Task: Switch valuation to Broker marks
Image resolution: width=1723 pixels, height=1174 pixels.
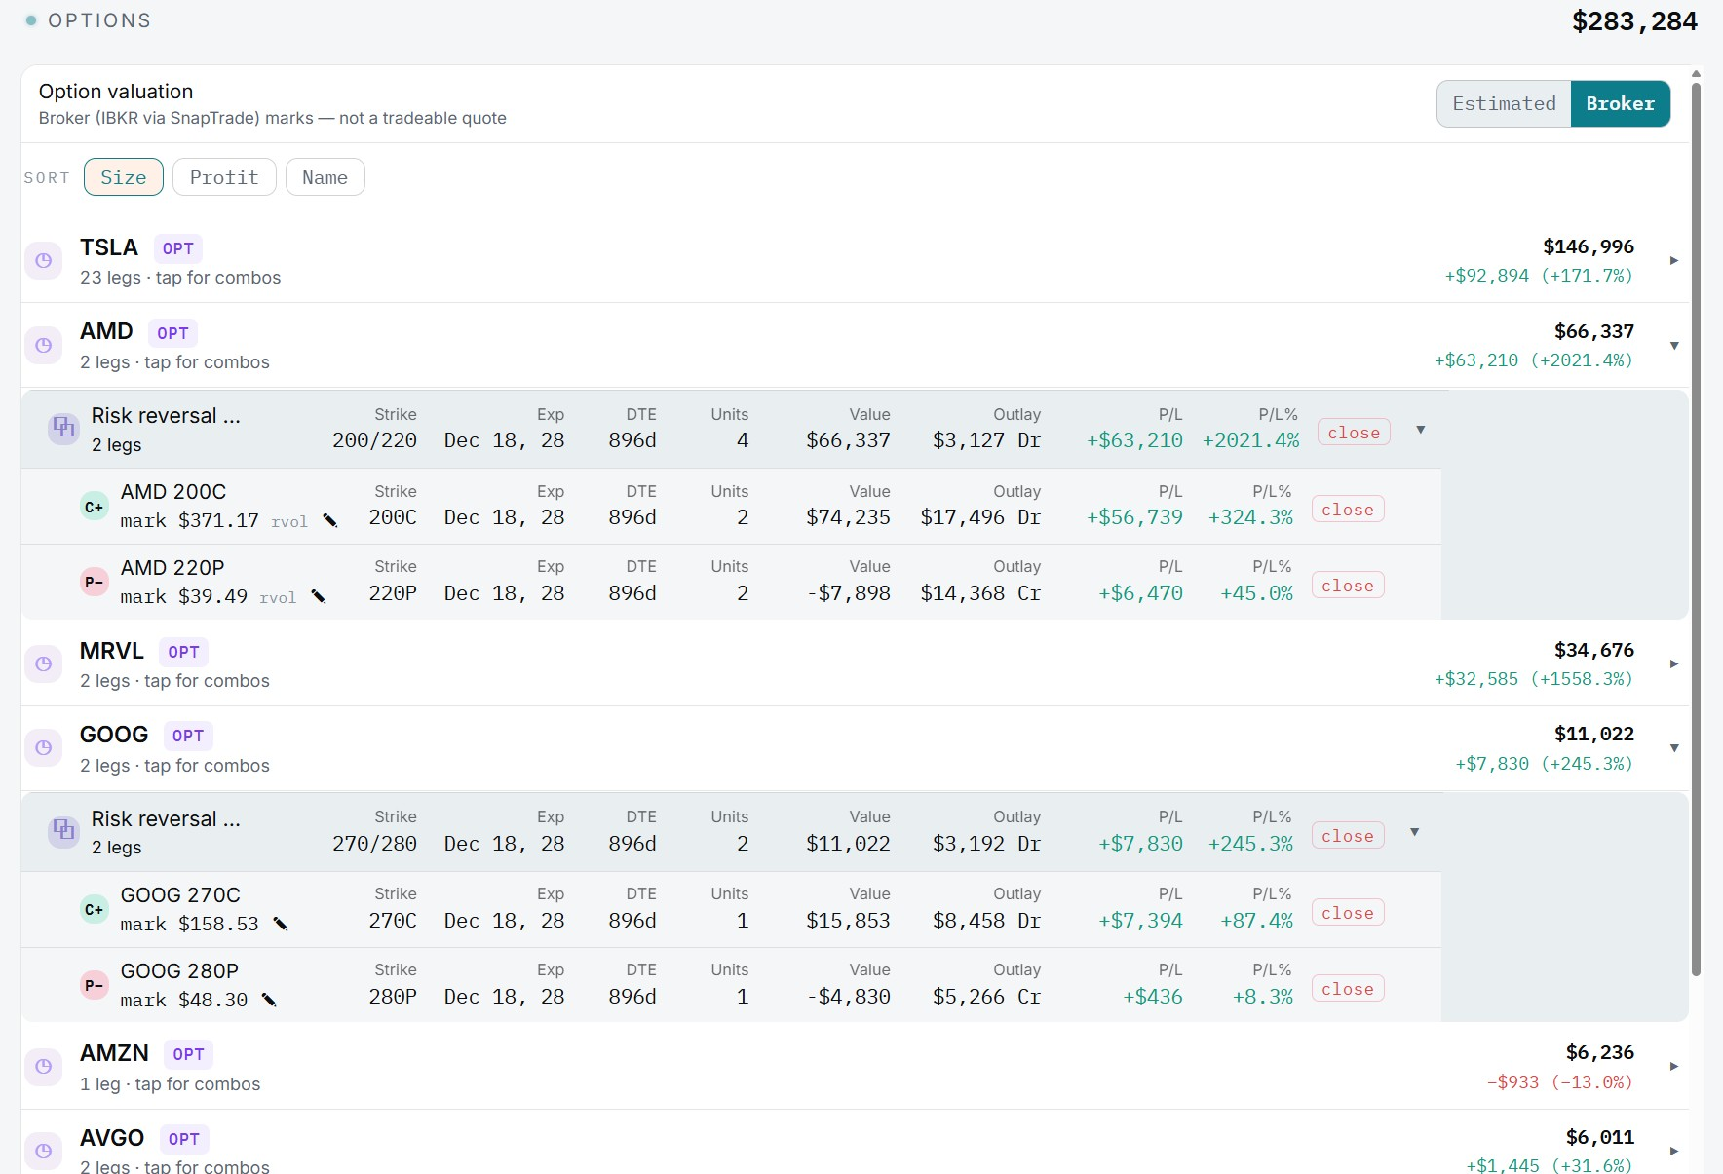Action: pyautogui.click(x=1620, y=103)
